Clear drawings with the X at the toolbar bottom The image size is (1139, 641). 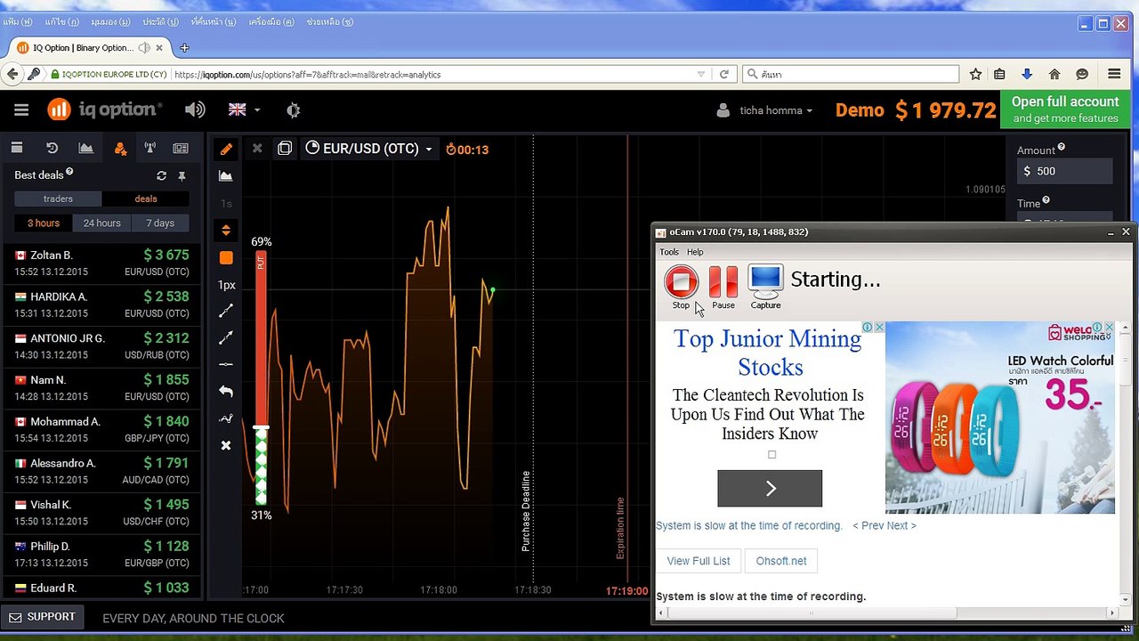point(226,445)
